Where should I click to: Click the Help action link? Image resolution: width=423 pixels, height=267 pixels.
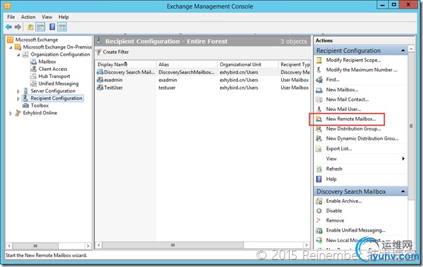click(331, 179)
